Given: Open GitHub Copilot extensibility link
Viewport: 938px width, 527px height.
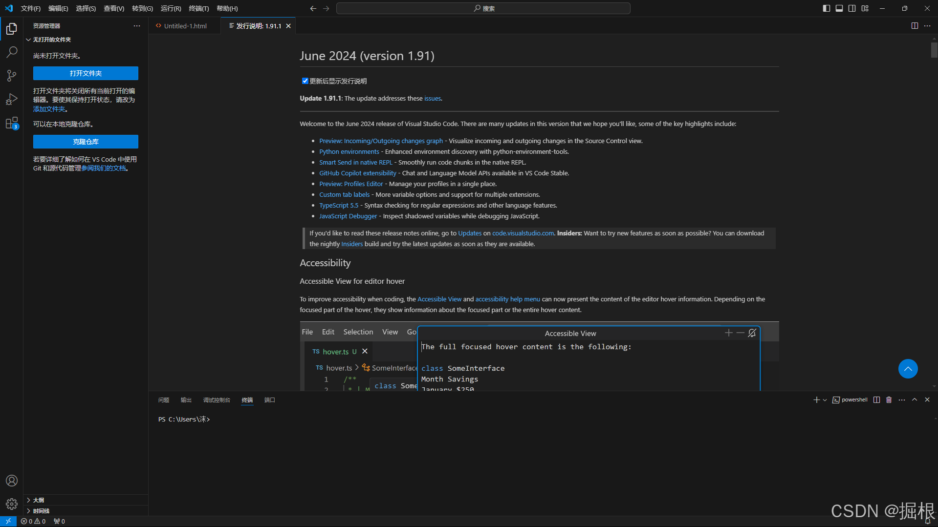Looking at the screenshot, I should (358, 173).
